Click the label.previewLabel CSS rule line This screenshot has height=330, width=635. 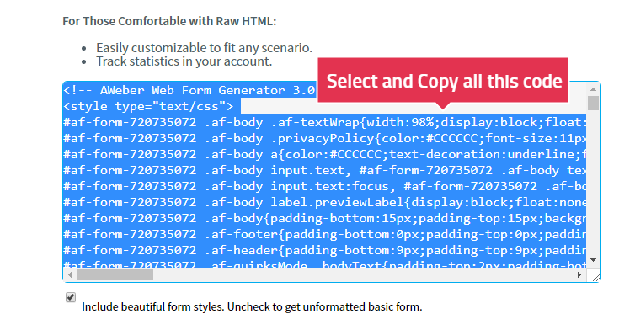pos(325,202)
